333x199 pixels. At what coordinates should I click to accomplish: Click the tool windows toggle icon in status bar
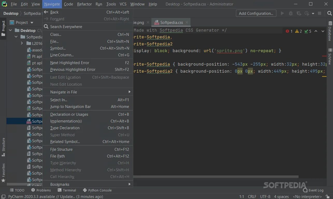coord(3,197)
